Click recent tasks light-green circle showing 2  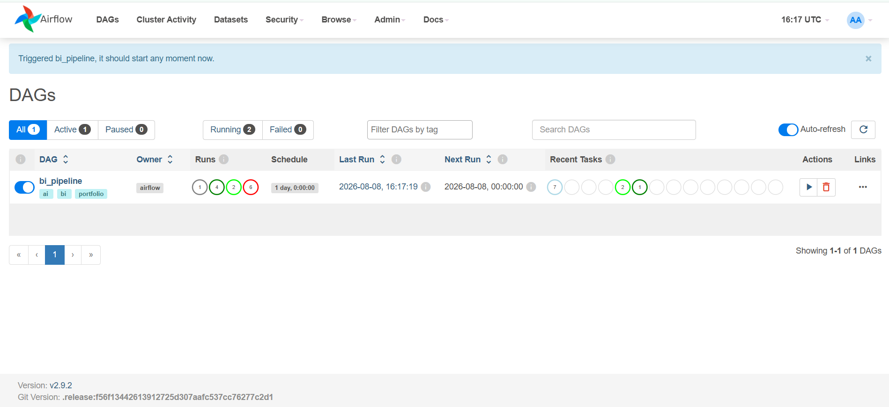pos(622,187)
